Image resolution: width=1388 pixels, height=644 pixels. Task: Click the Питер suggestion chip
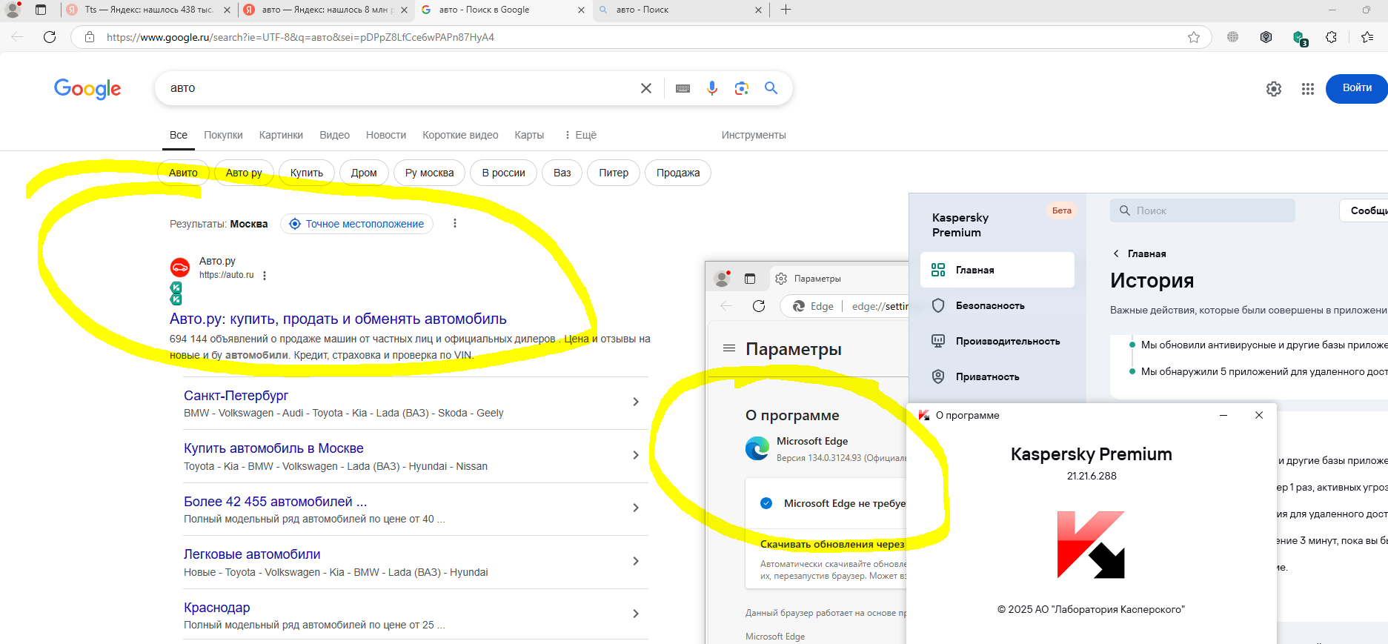pos(614,173)
